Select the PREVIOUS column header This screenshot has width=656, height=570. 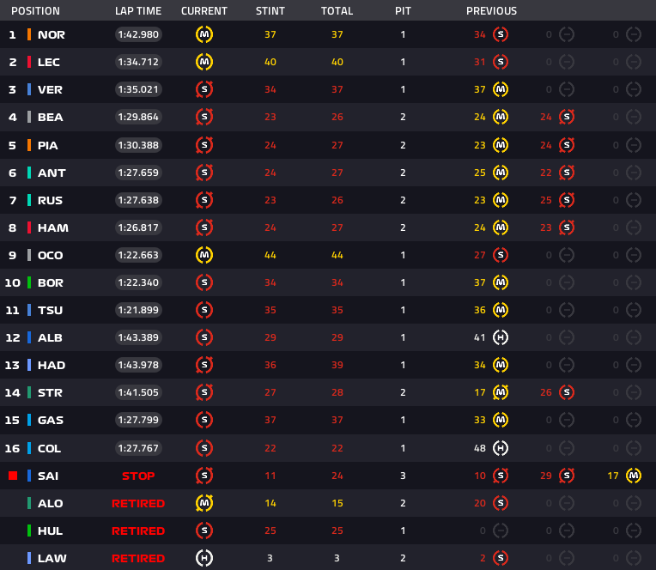coord(491,11)
